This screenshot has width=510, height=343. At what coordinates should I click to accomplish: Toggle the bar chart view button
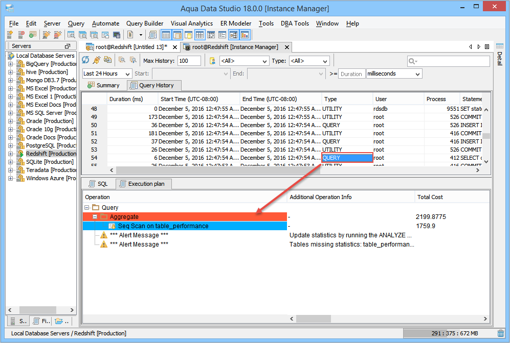tap(245, 35)
